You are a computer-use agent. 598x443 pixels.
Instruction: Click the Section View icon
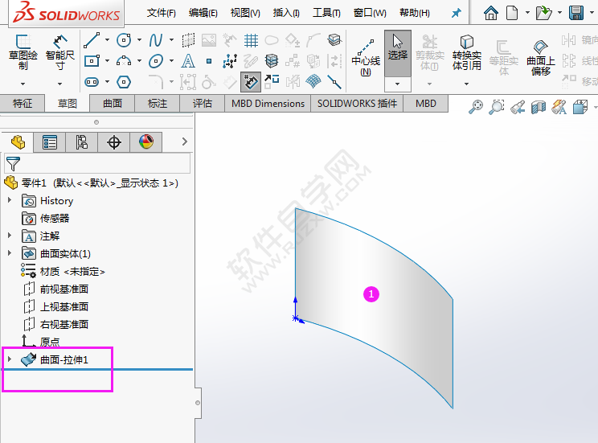[539, 107]
